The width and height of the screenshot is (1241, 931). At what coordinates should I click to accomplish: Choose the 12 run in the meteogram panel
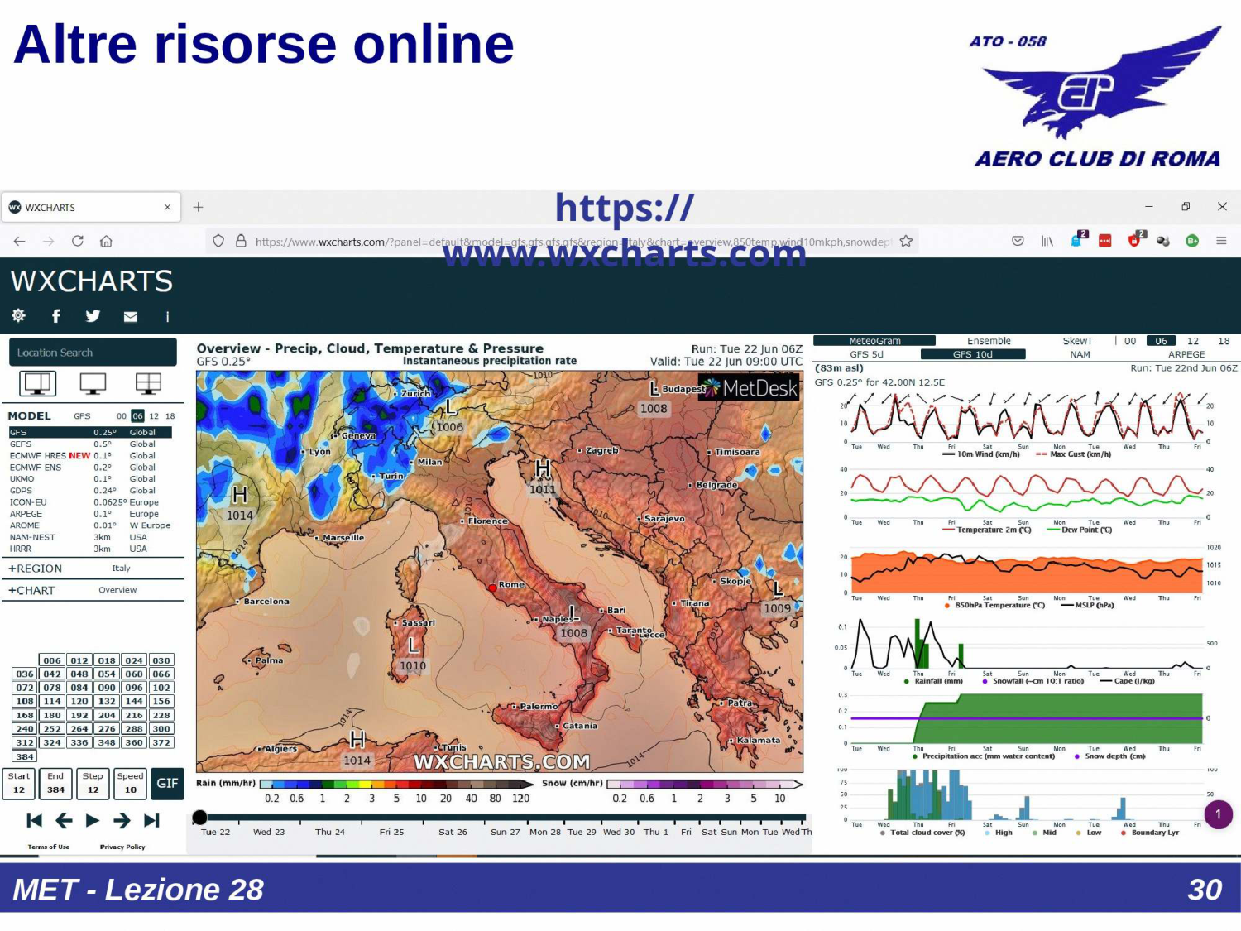click(1193, 341)
